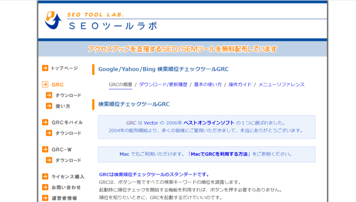Open ダウンロード under the GRC-W section

68,160
